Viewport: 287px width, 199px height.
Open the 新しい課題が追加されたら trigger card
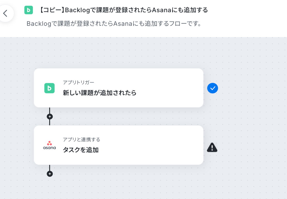tap(118, 88)
